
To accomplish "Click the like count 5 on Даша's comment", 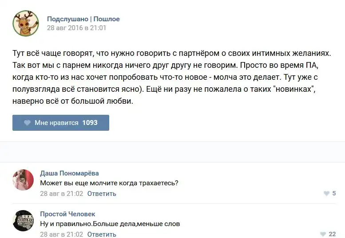I will (334, 193).
